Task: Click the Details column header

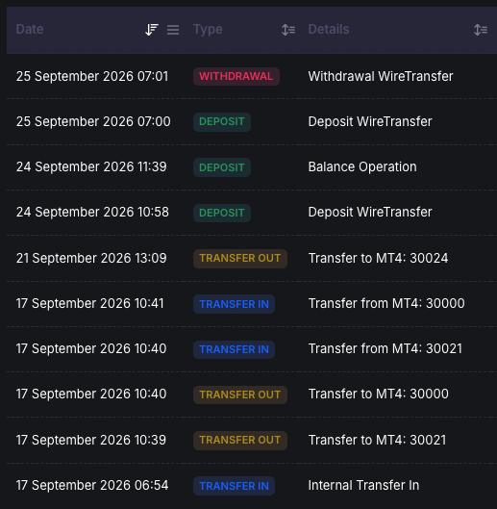Action: 329,29
